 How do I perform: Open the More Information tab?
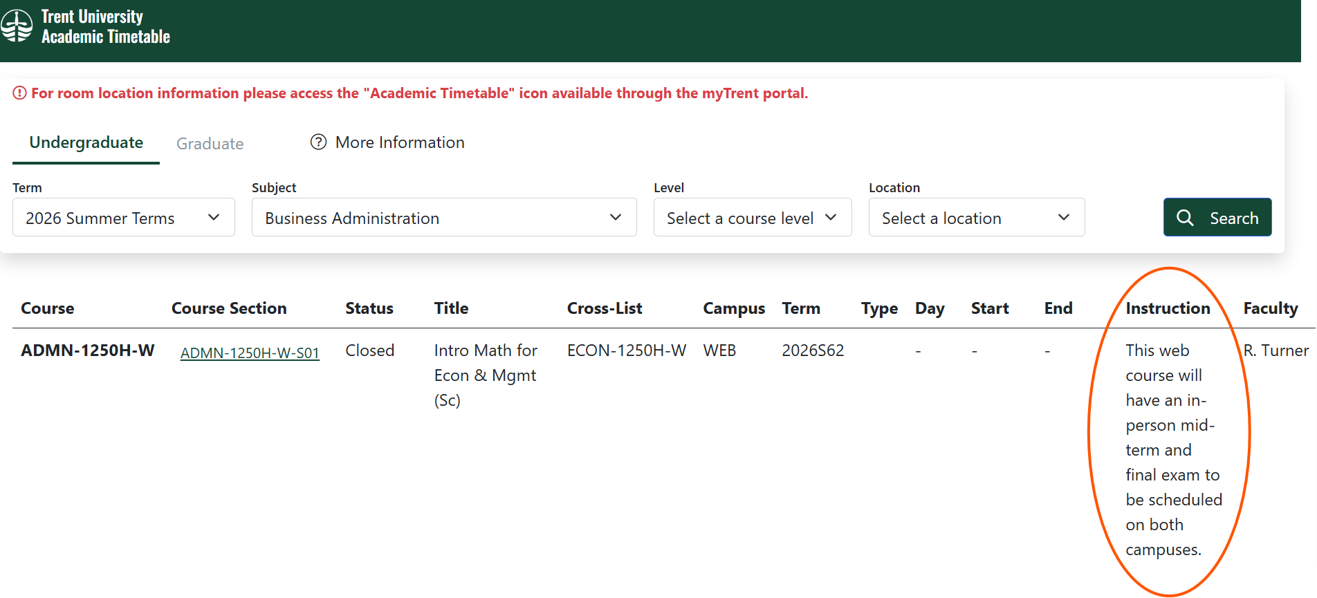pyautogui.click(x=387, y=142)
